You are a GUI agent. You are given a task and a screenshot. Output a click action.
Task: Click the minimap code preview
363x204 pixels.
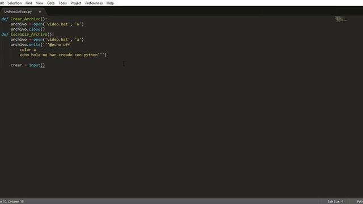(x=341, y=19)
